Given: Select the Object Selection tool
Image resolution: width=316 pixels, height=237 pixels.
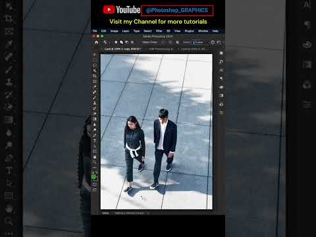Looking at the screenshot, I should 95,70.
